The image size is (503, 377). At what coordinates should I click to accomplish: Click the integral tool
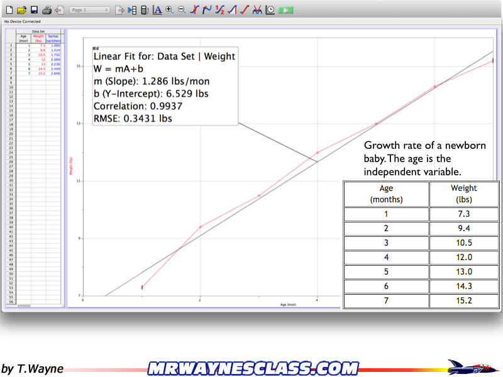click(233, 9)
